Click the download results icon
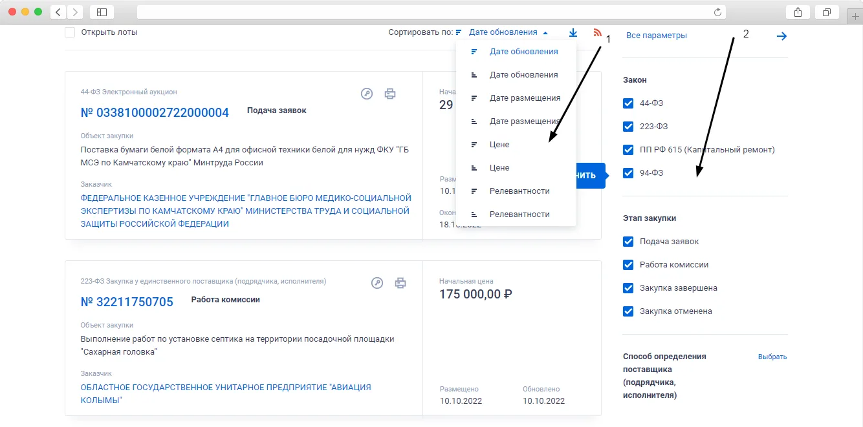This screenshot has height=427, width=863. (x=573, y=32)
